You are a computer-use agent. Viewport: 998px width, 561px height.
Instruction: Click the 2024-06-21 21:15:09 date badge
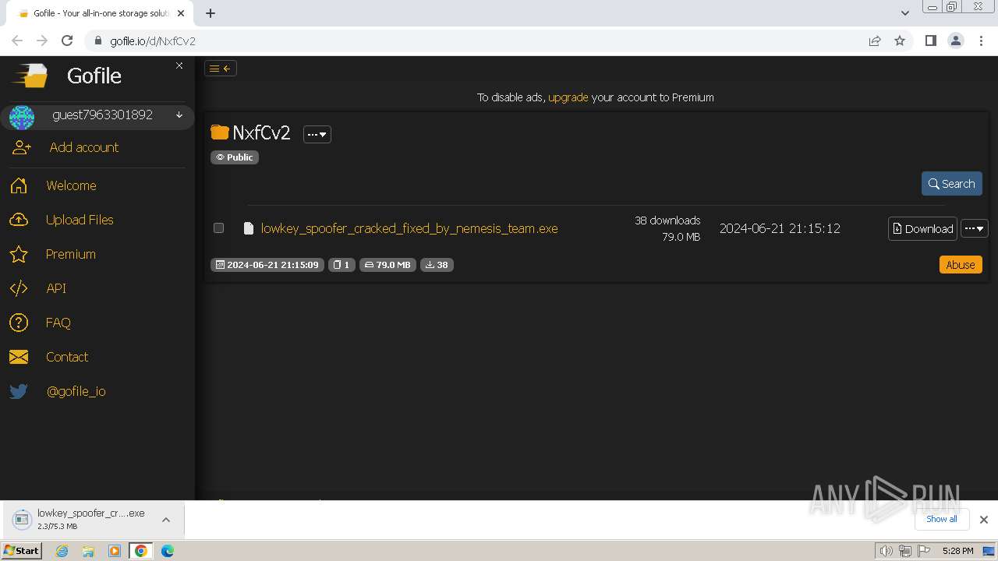267,265
